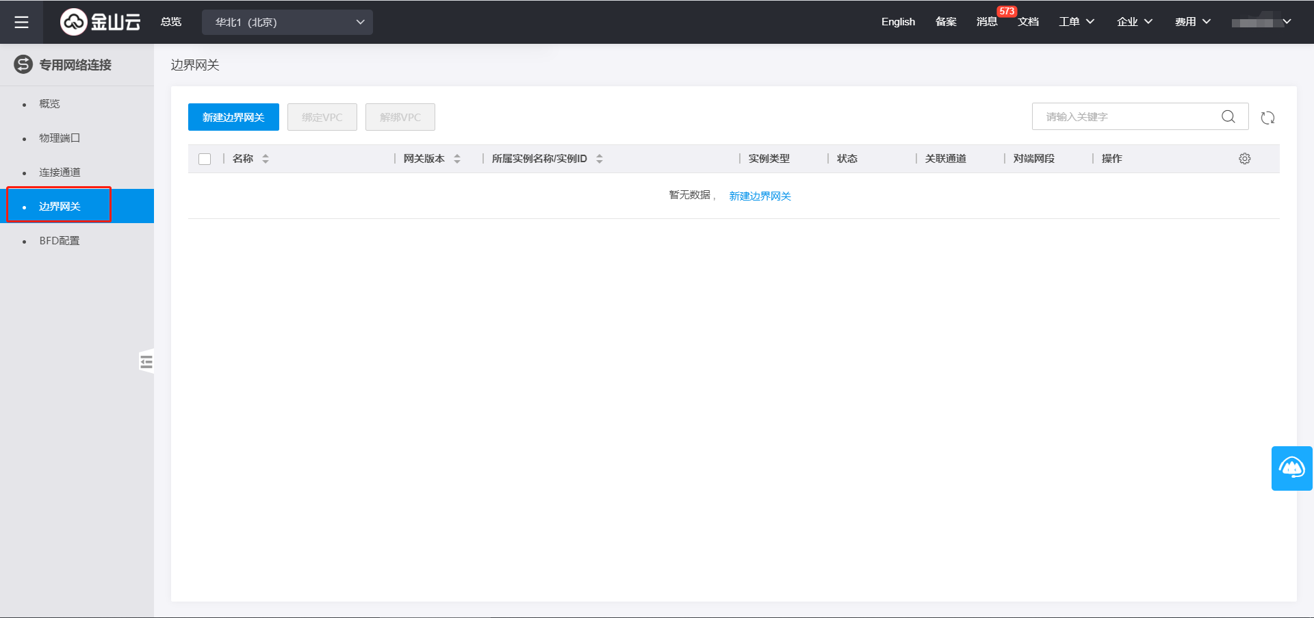Select 物理端口 in sidebar
This screenshot has width=1314, height=618.
pos(60,138)
